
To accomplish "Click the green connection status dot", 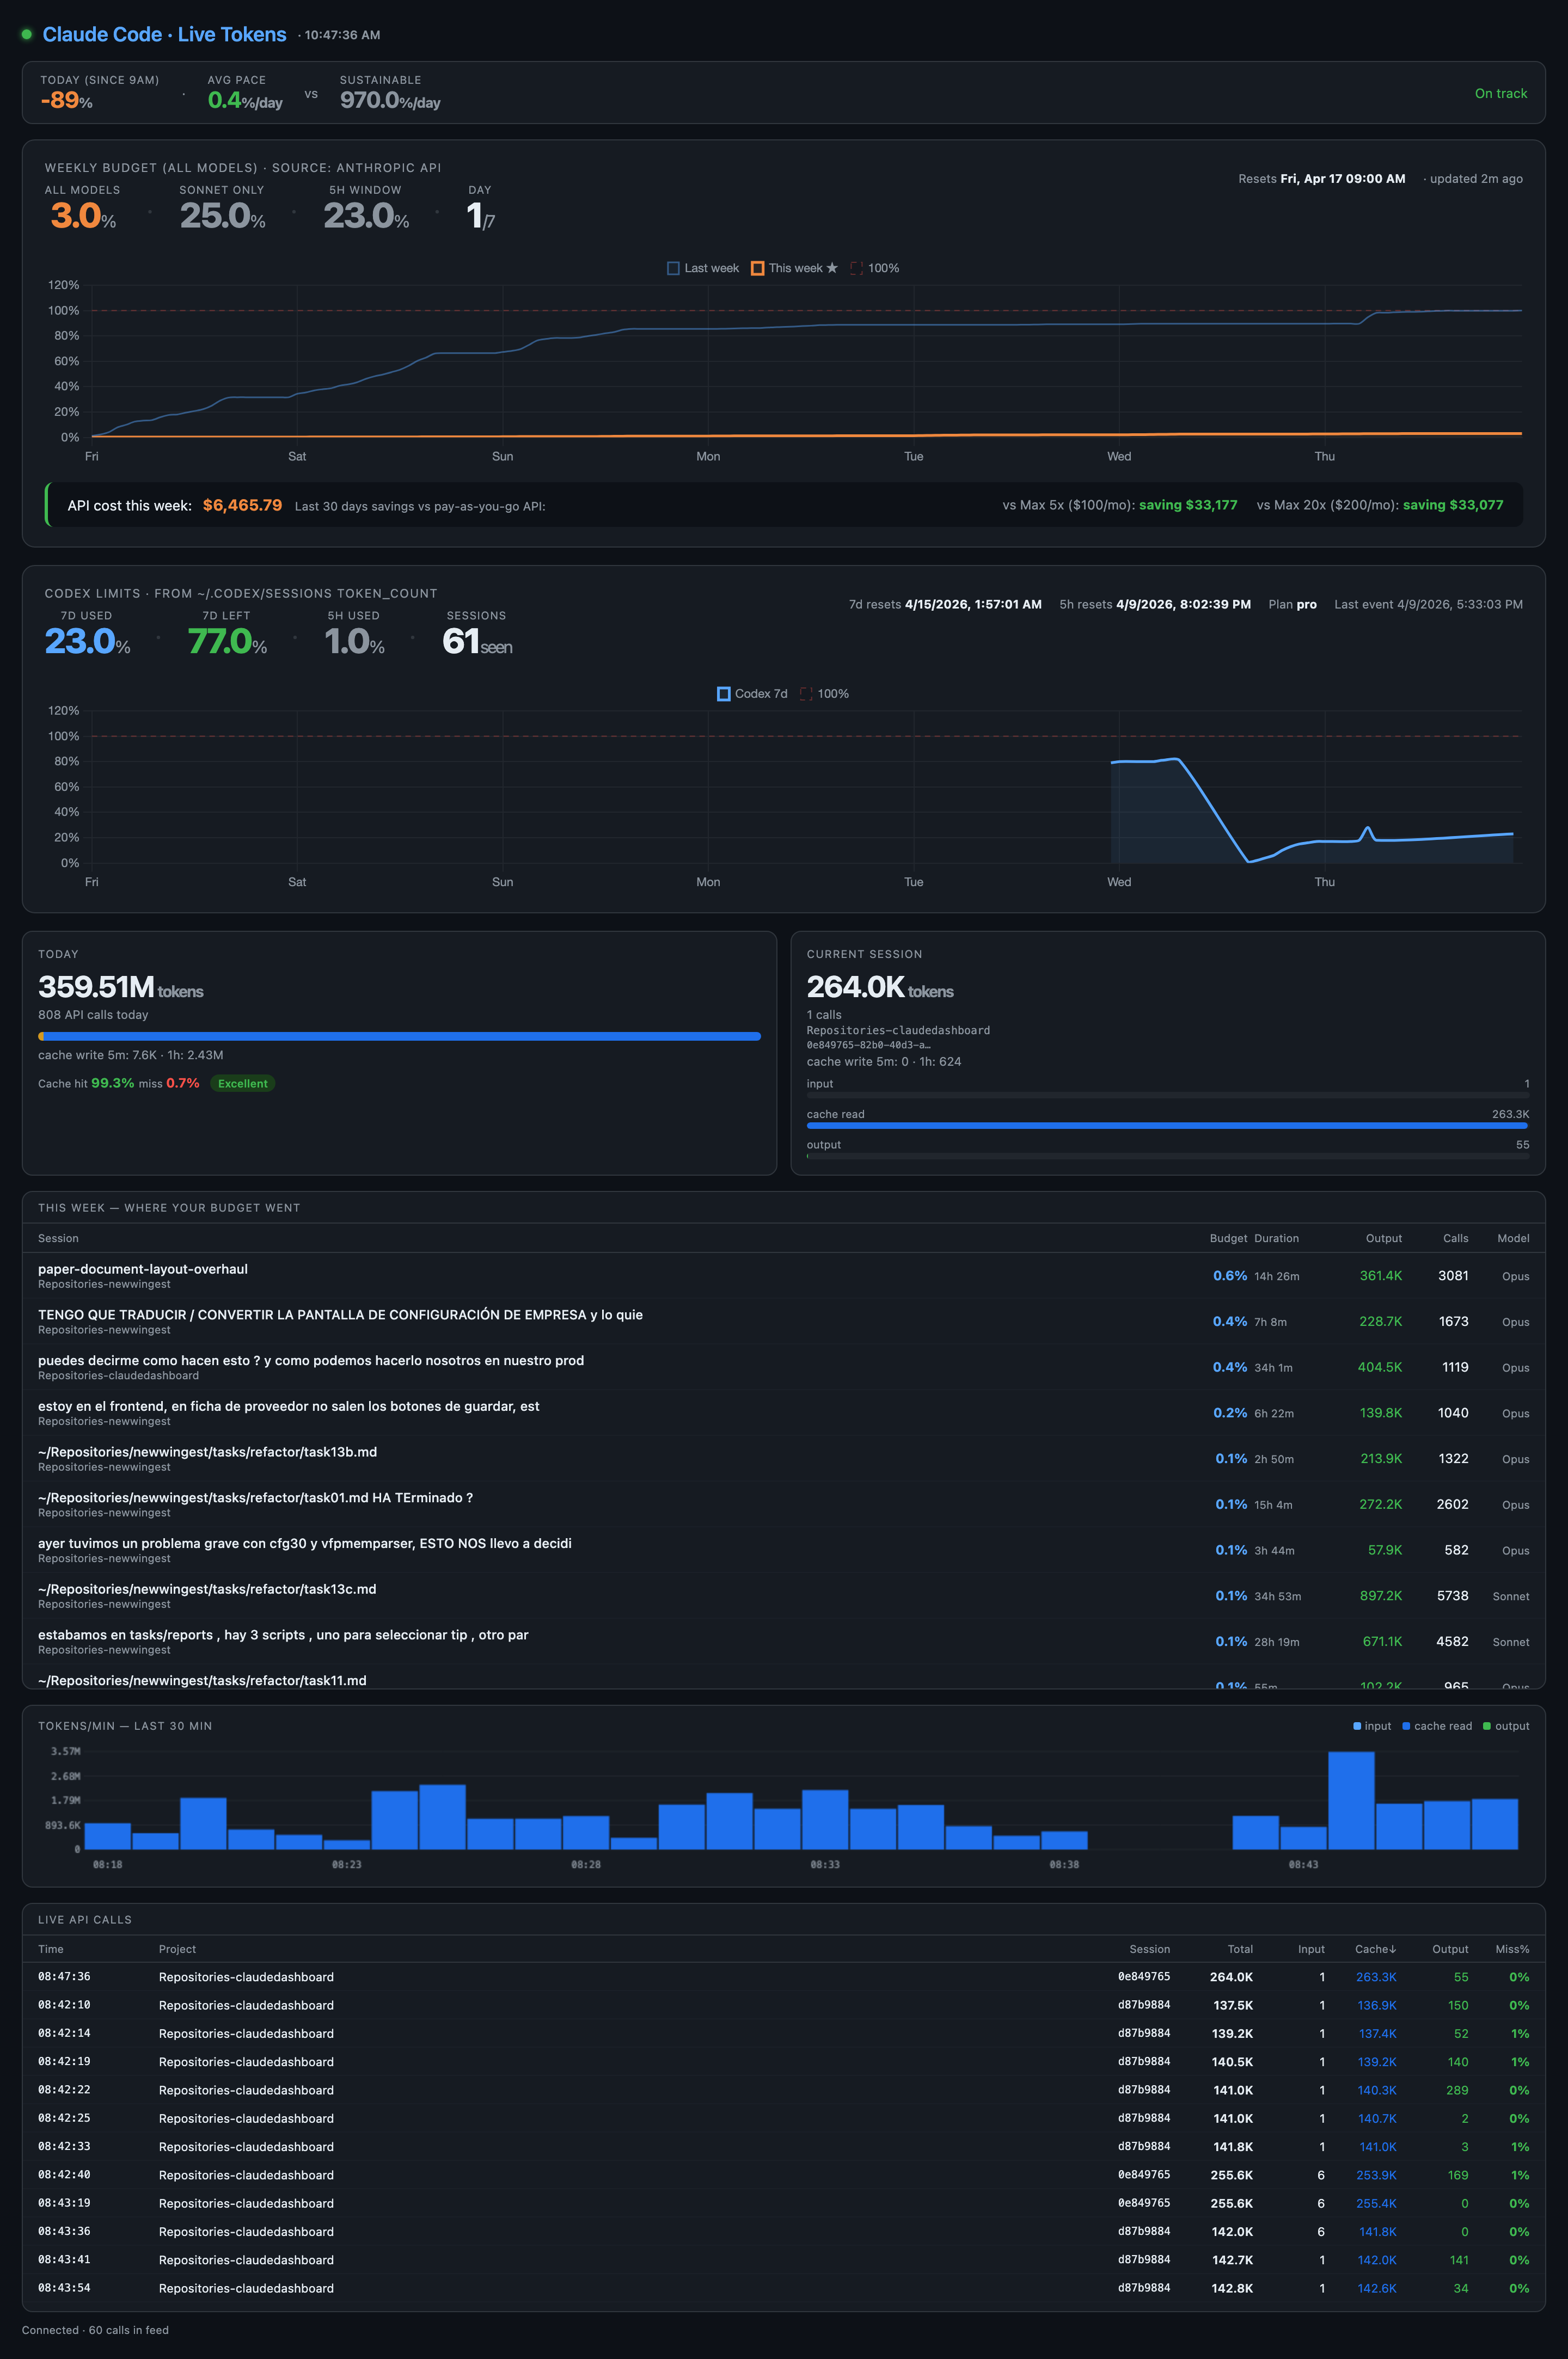I will 26,34.
